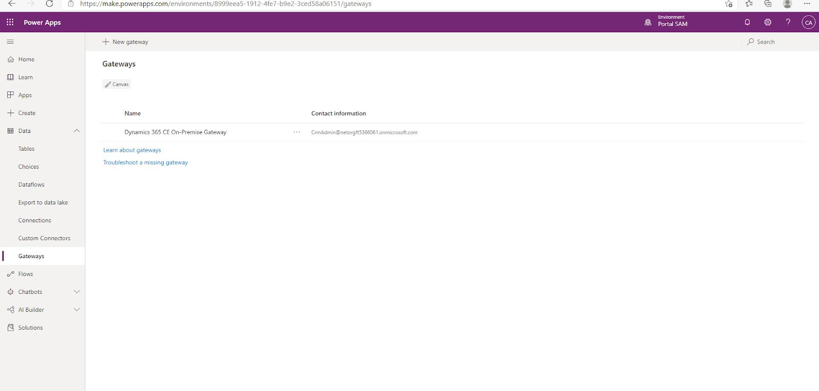Open browser profile avatar icon
Viewport: 819px width, 391px height.
pos(788,4)
